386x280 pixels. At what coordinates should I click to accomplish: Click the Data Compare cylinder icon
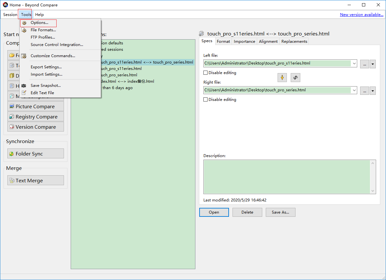point(12,76)
